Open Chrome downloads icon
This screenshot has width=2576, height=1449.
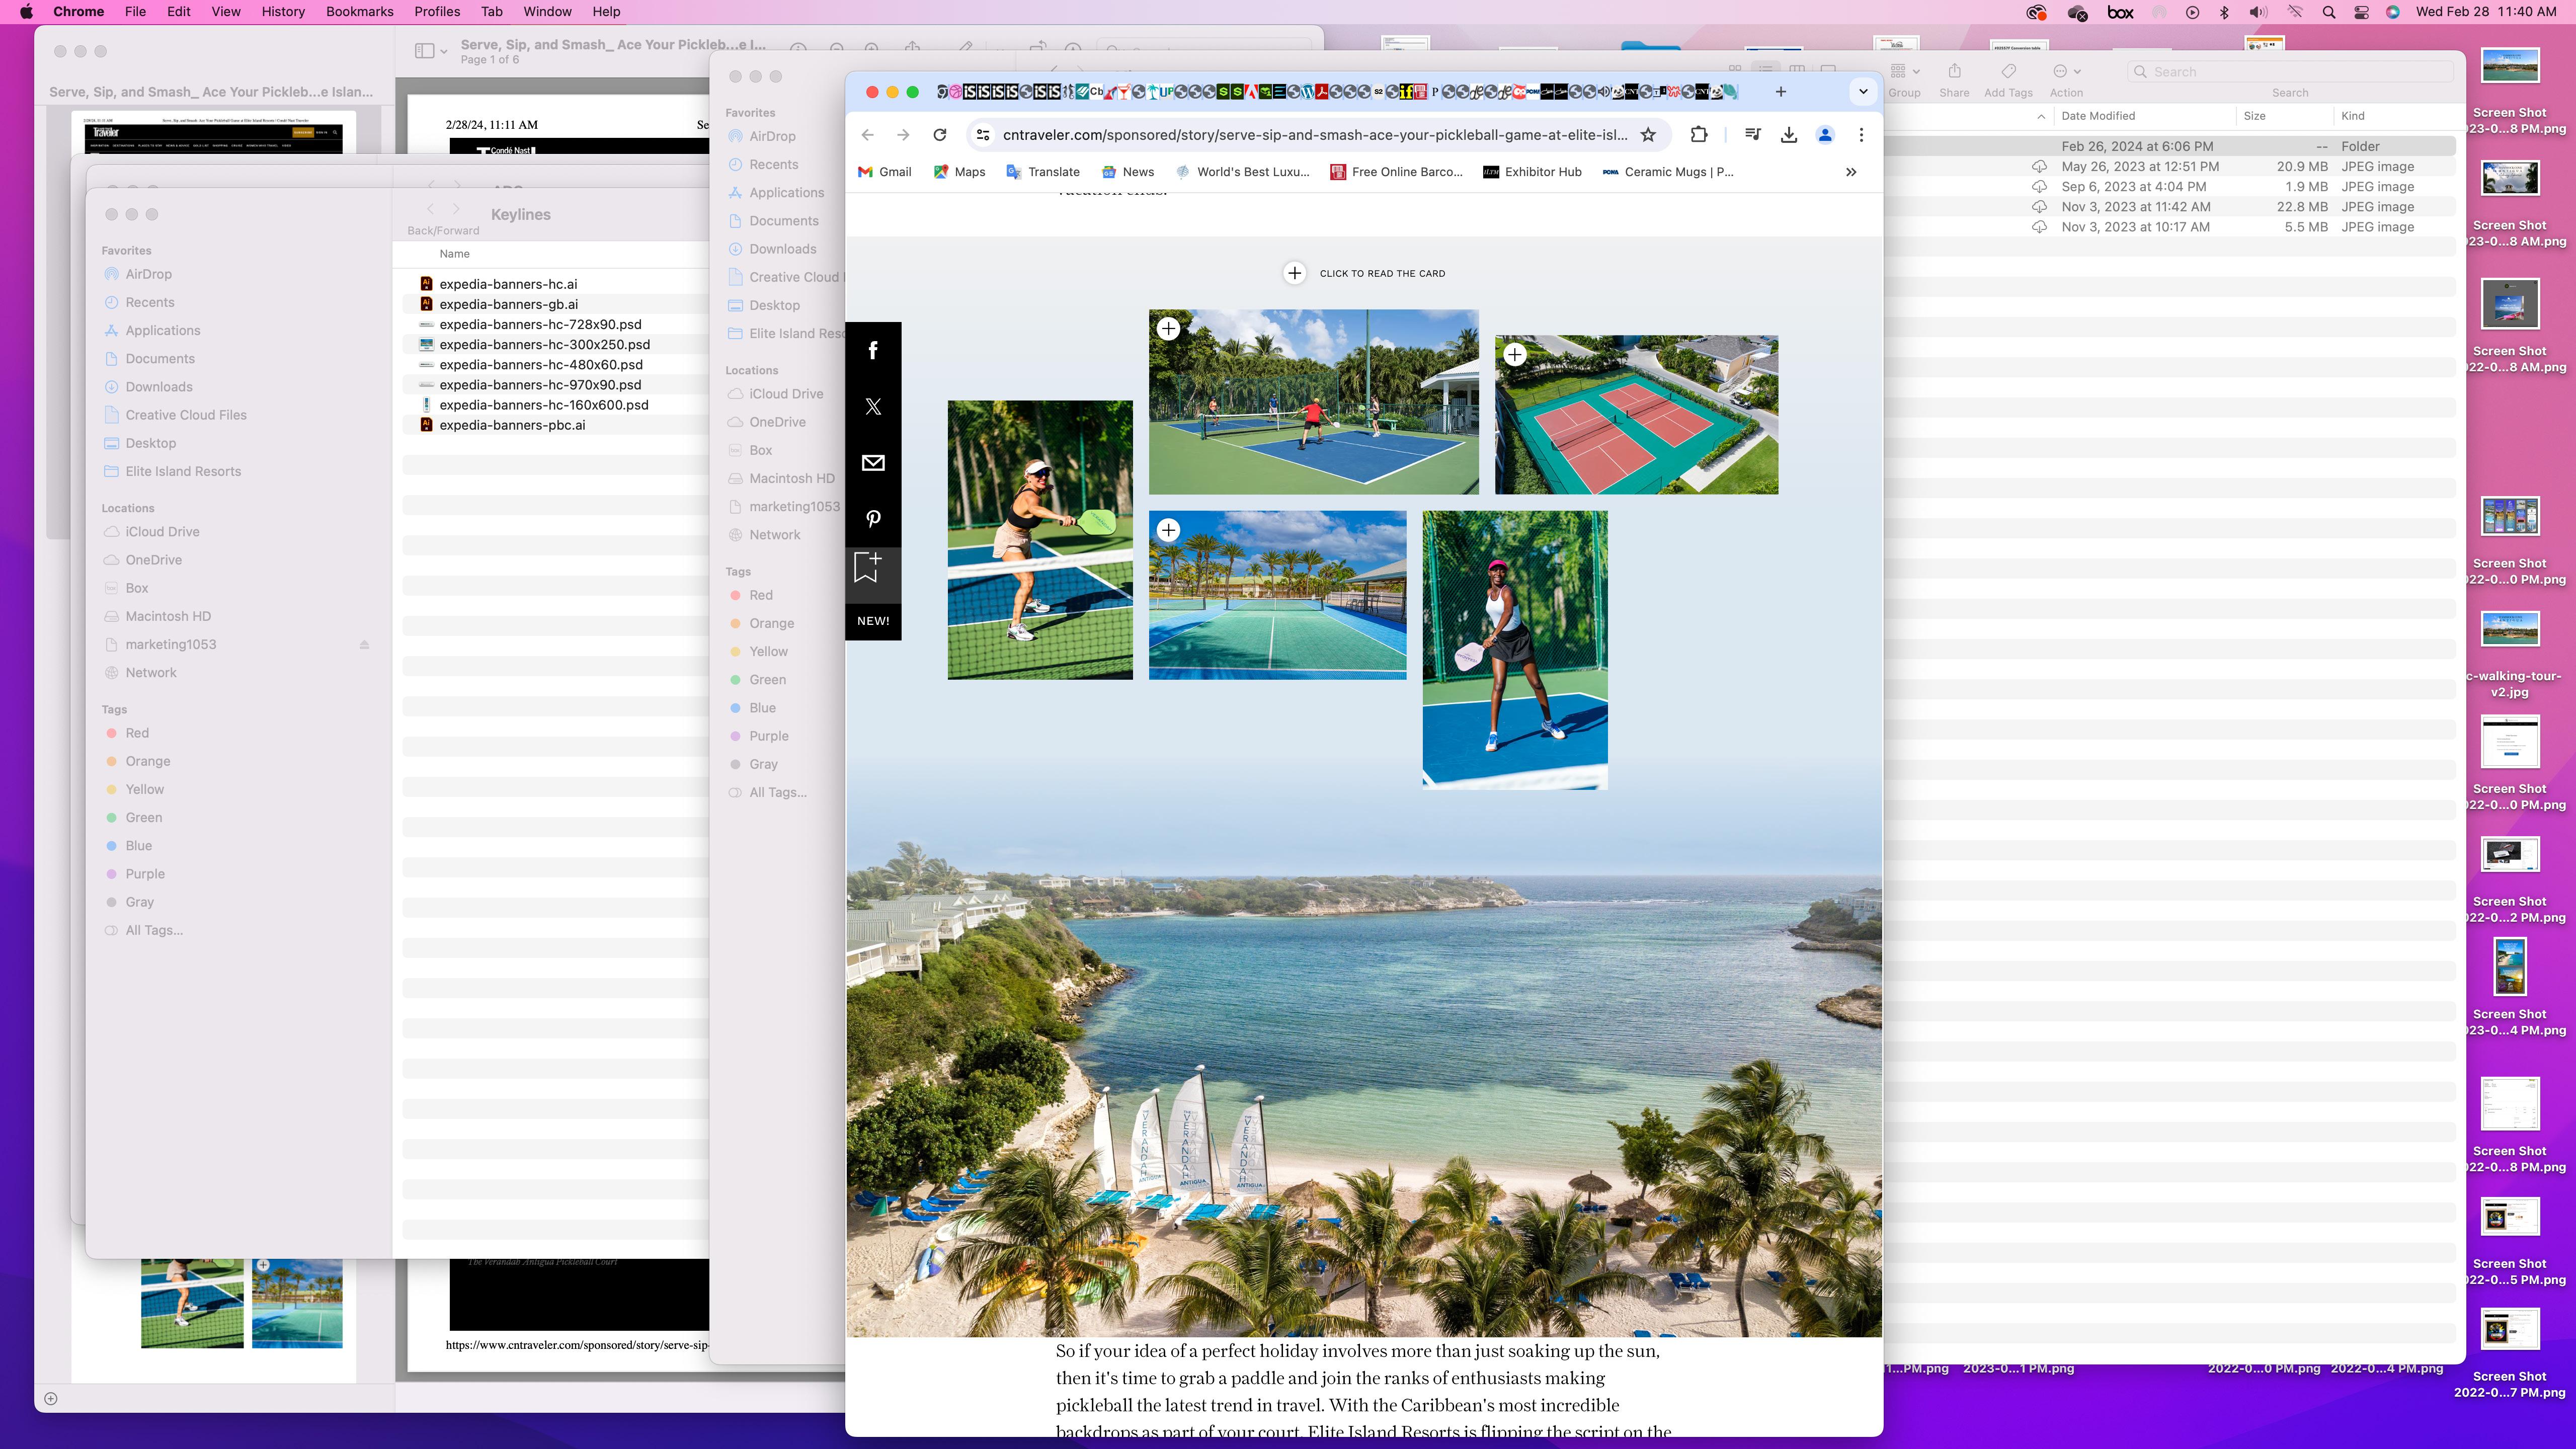pyautogui.click(x=1789, y=135)
